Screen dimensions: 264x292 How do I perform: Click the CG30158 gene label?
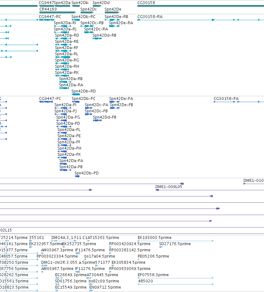[146, 3]
